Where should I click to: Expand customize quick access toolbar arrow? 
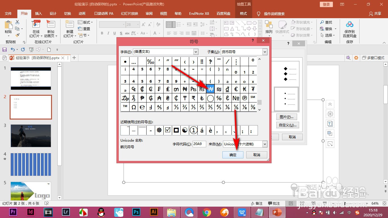(x=57, y=50)
